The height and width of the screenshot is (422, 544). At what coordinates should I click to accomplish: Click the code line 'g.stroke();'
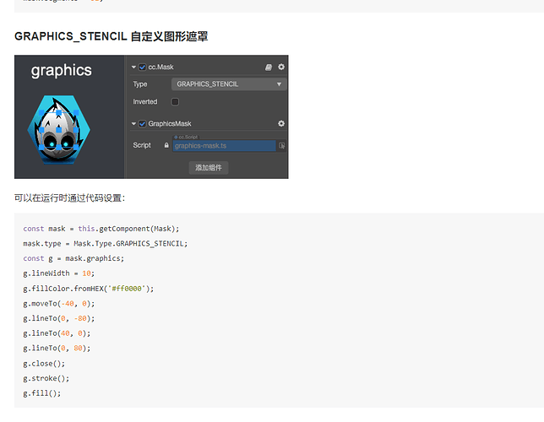click(46, 379)
